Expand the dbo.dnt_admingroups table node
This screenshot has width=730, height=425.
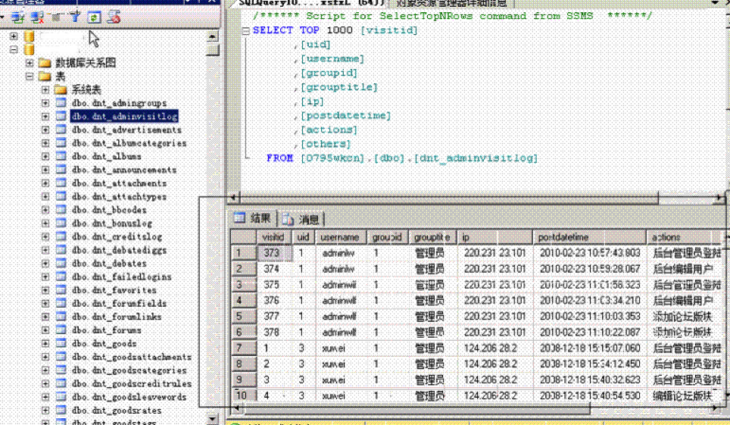coord(45,103)
